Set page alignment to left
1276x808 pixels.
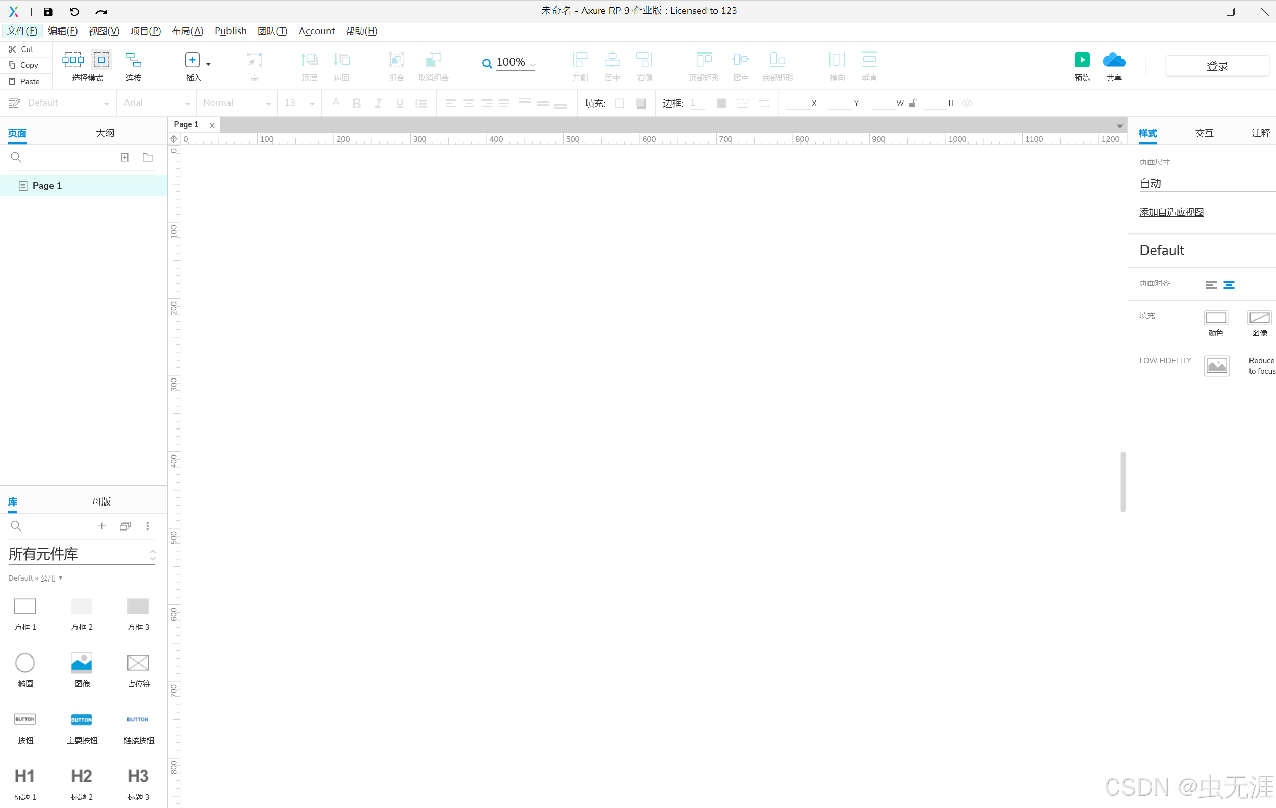(x=1211, y=285)
